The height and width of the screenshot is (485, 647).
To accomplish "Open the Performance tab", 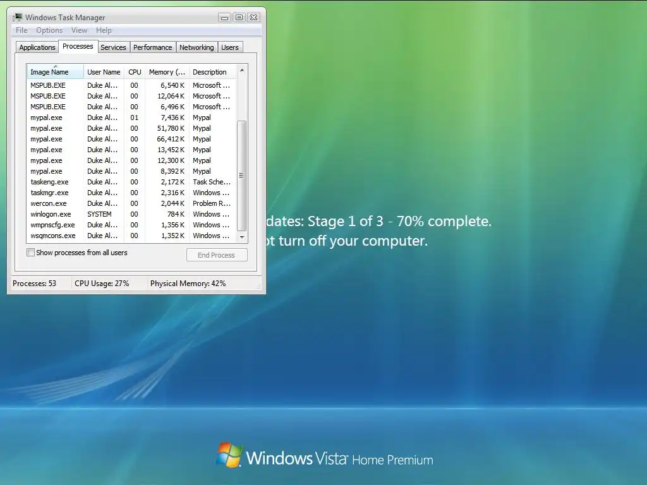I will (153, 47).
